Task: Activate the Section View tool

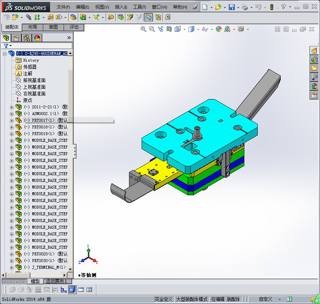Action: (169, 29)
